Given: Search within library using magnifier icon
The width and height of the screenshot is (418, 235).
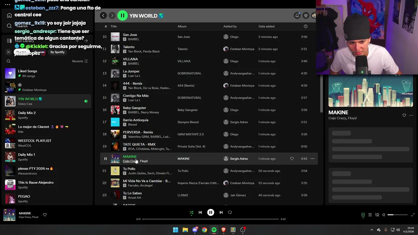Looking at the screenshot, I should click(8, 61).
